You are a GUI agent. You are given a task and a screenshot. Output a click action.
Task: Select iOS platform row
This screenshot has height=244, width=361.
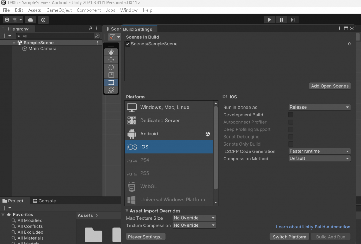click(x=169, y=147)
